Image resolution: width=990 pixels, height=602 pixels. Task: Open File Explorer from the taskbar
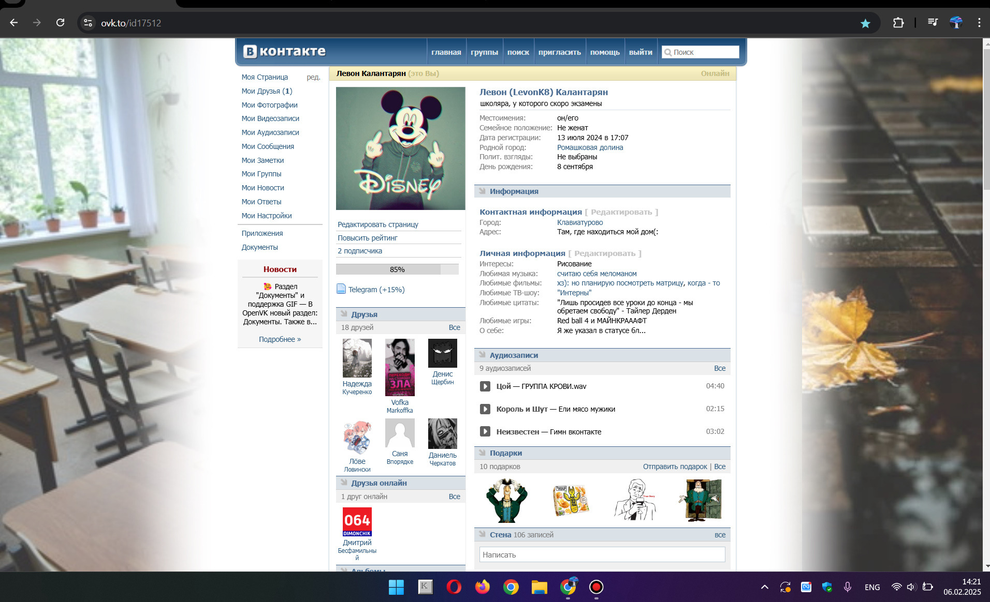point(539,587)
